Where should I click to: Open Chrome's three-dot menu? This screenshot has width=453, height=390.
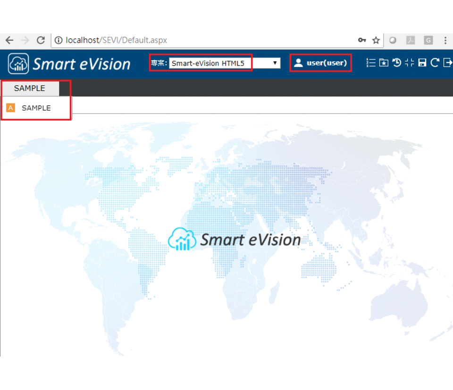pyautogui.click(x=445, y=41)
